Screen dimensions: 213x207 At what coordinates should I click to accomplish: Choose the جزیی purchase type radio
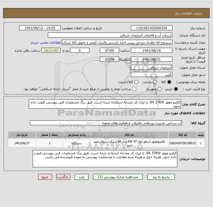[x=176, y=89]
